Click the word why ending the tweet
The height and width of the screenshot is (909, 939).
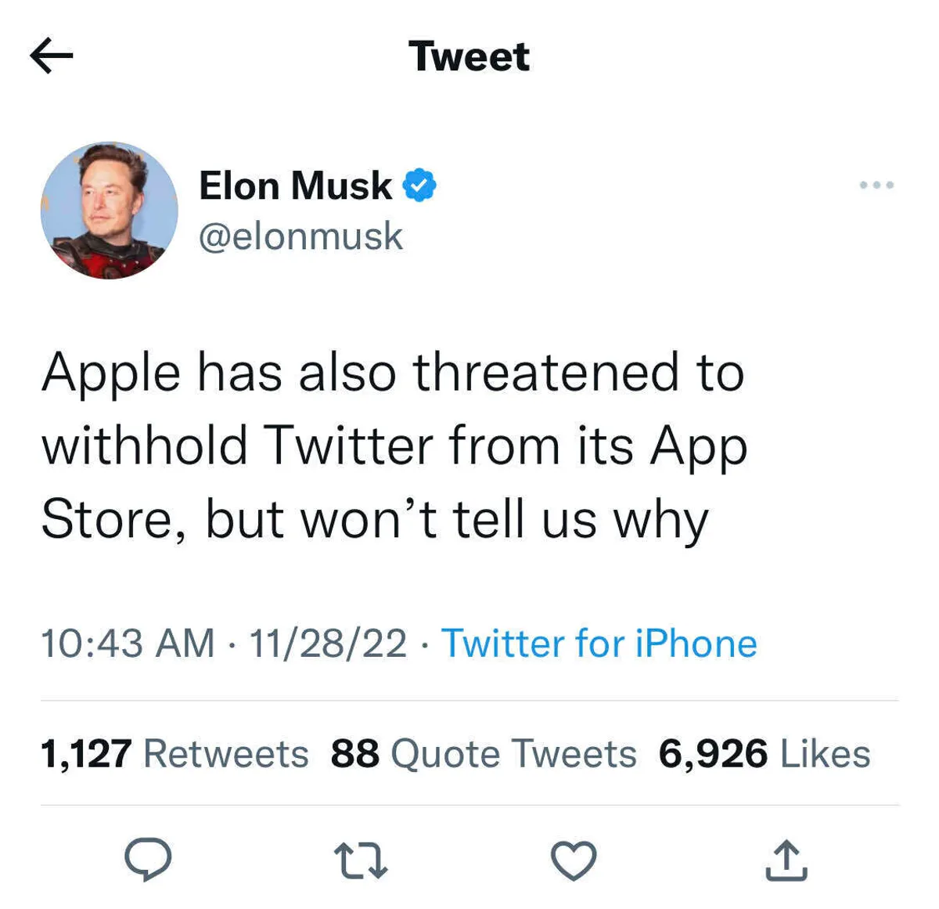tap(661, 520)
